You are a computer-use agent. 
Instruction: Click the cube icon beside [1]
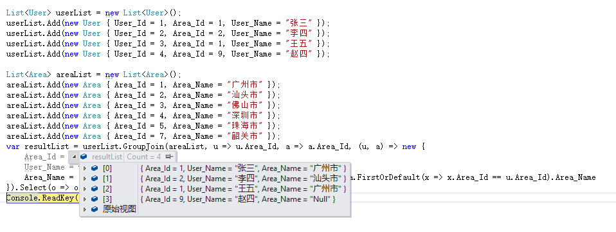(x=95, y=179)
